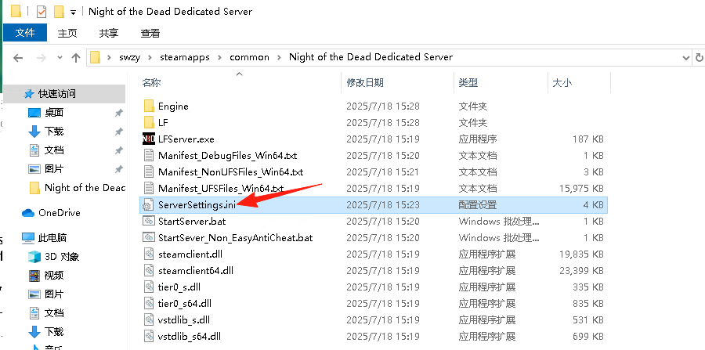Click the StartServer.bat file name

[192, 221]
